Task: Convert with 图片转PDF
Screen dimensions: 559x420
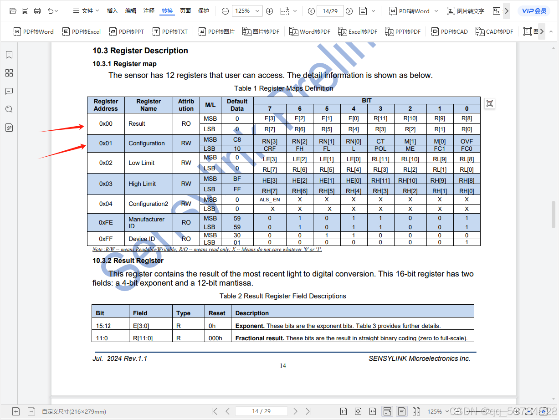Action: point(261,31)
